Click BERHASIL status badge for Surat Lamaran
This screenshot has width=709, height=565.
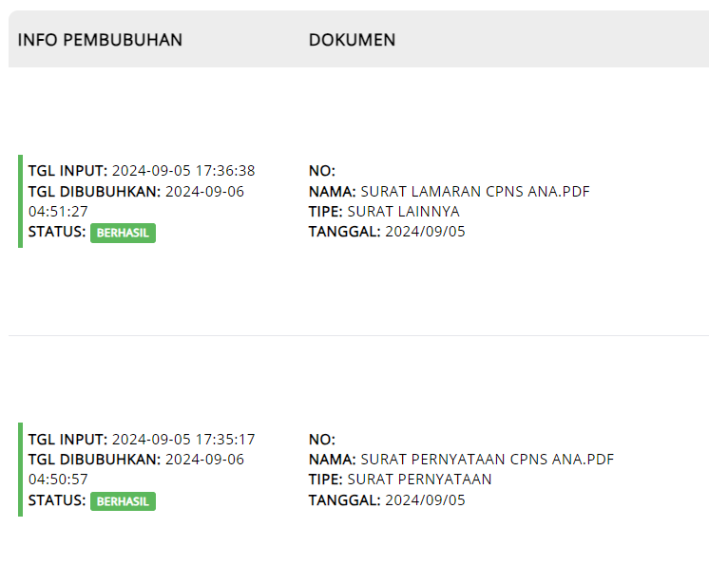[123, 233]
